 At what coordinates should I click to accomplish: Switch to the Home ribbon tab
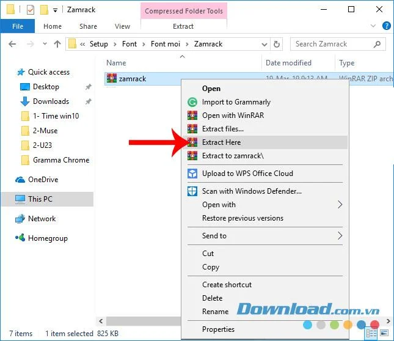(53, 26)
